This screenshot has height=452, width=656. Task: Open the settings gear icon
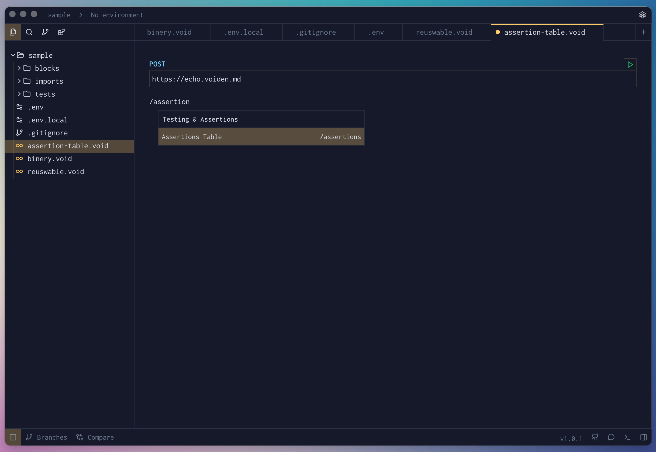[642, 15]
